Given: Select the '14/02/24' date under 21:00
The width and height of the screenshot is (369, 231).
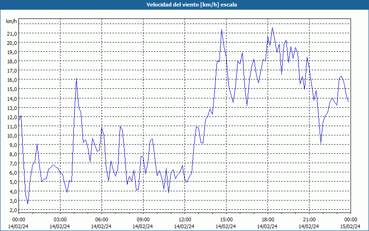Looking at the screenshot, I should pyautogui.click(x=309, y=226).
